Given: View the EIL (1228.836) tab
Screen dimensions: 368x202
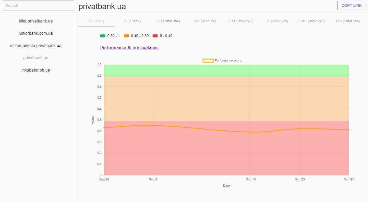Looking at the screenshot, I should click(x=276, y=21).
